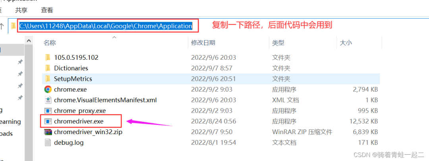Click size 12,532 KB of chromedriver.exe
The image size is (429, 161).
pyautogui.click(x=364, y=121)
